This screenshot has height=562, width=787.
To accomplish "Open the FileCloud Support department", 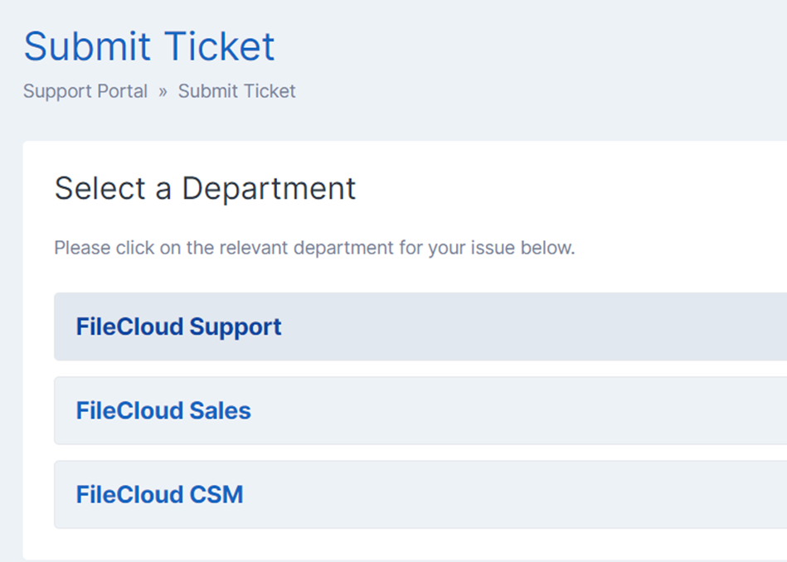I will tap(178, 327).
